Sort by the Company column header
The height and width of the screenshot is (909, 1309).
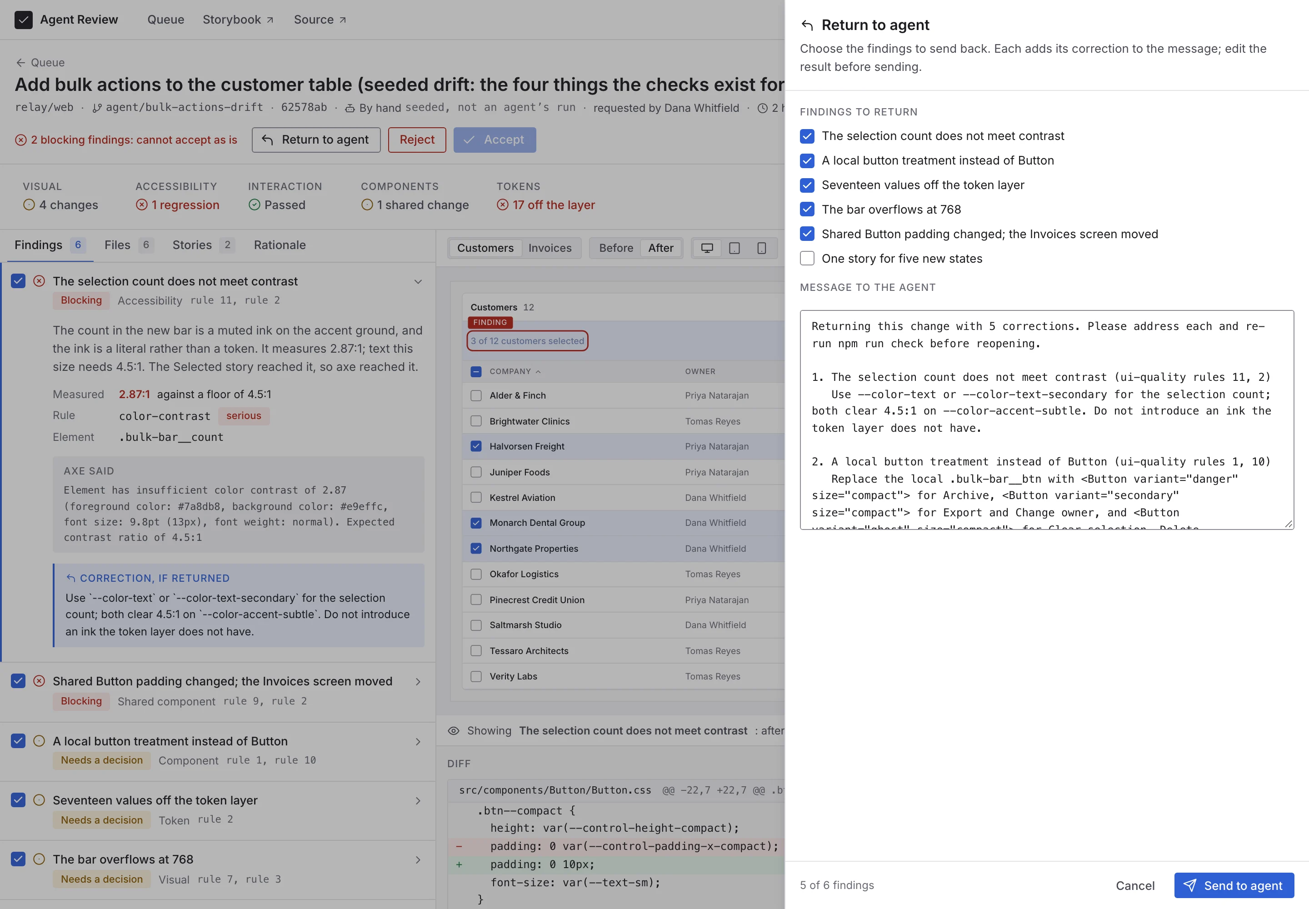(515, 371)
